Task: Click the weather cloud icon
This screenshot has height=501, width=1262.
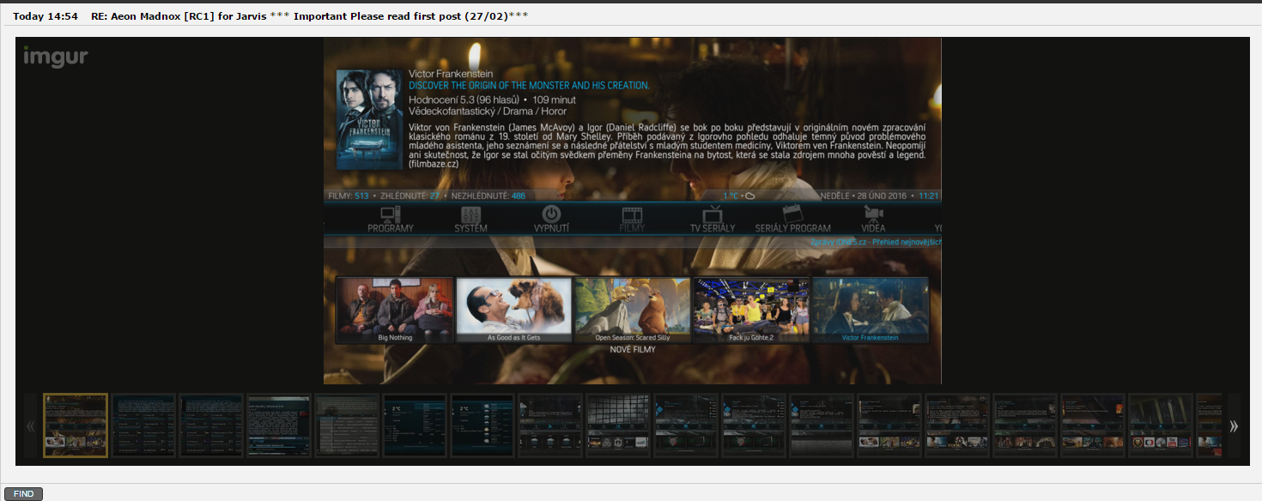Action: [749, 196]
